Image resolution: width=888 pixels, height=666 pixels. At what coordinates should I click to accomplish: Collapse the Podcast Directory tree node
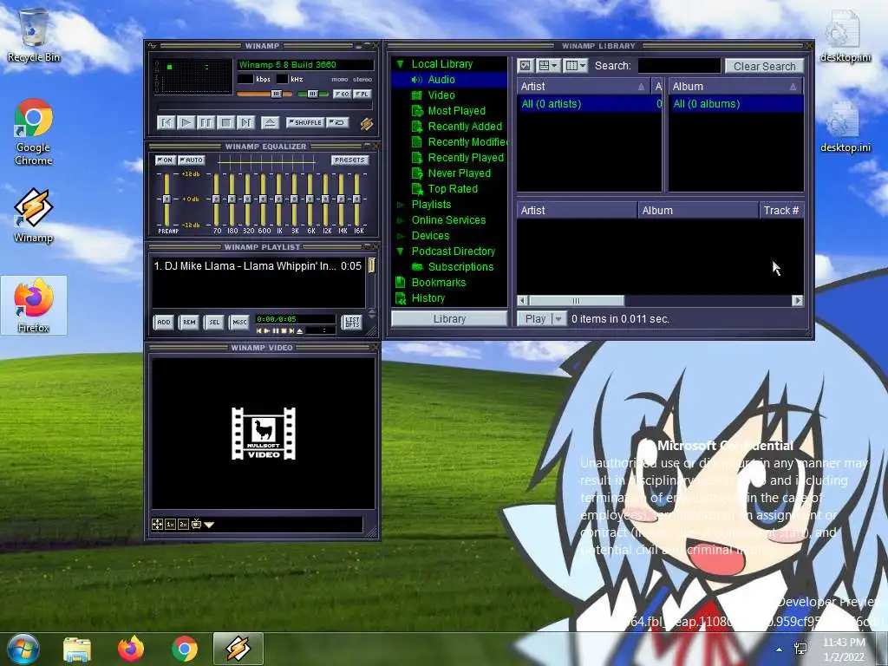point(400,251)
